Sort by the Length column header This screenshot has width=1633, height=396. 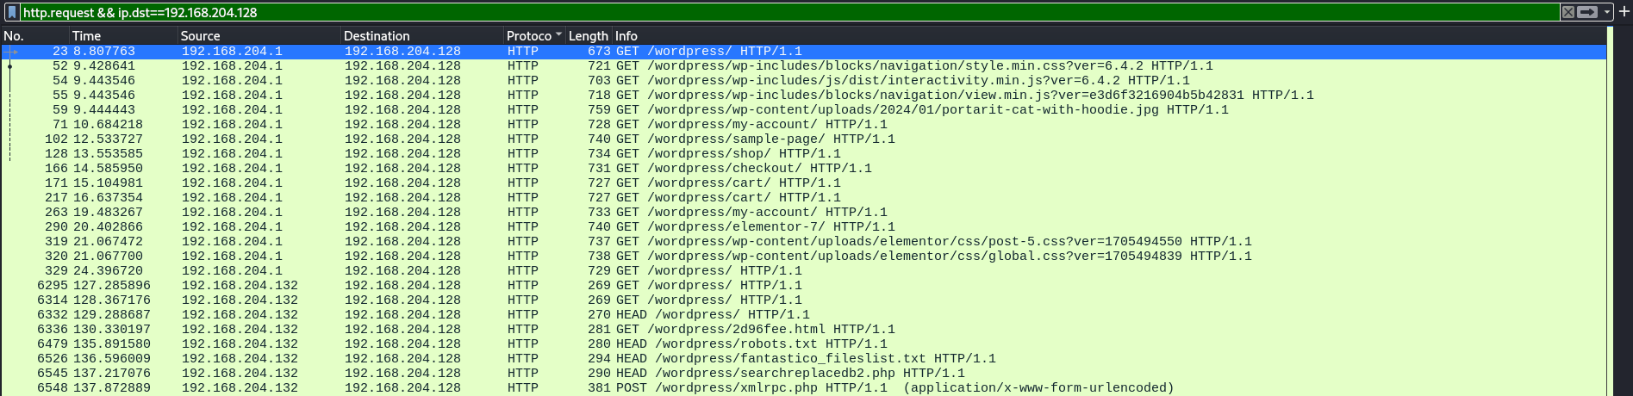coord(588,35)
